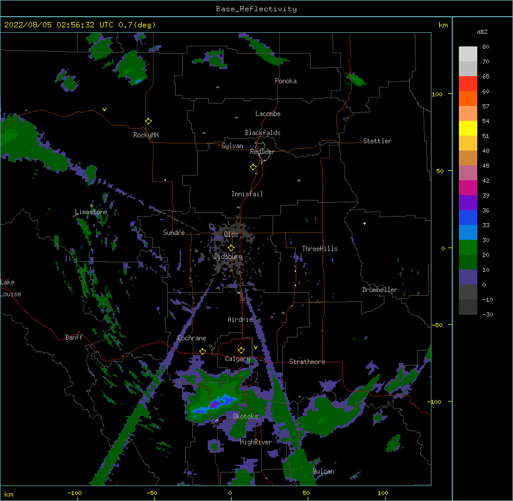Click the Stettler city label
The image size is (513, 501).
(x=377, y=141)
